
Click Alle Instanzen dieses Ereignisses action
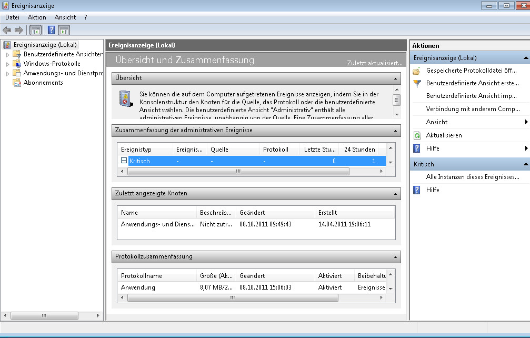[472, 177]
